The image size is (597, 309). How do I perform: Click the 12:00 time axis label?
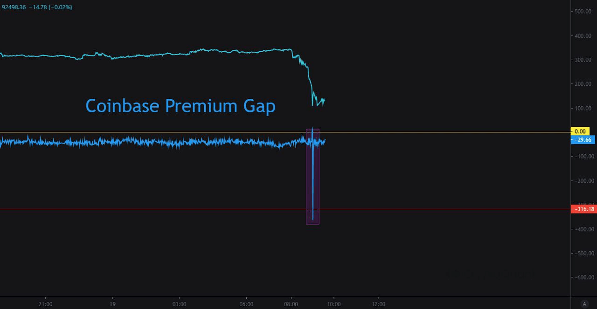point(378,304)
